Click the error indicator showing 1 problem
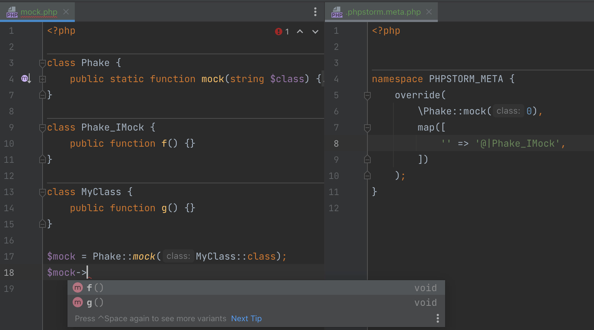 tap(282, 32)
